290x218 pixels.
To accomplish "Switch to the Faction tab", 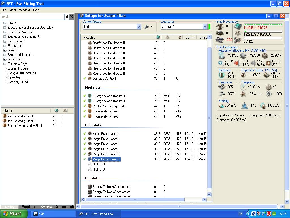I will pyautogui.click(x=28, y=207).
